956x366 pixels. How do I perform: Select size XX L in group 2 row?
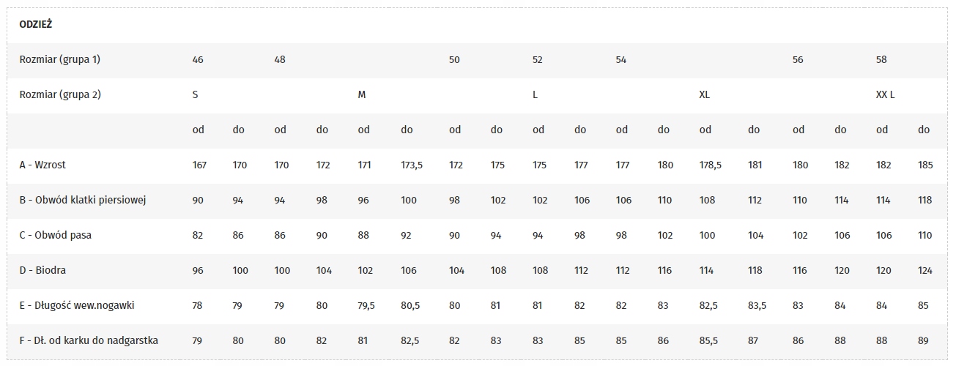886,94
